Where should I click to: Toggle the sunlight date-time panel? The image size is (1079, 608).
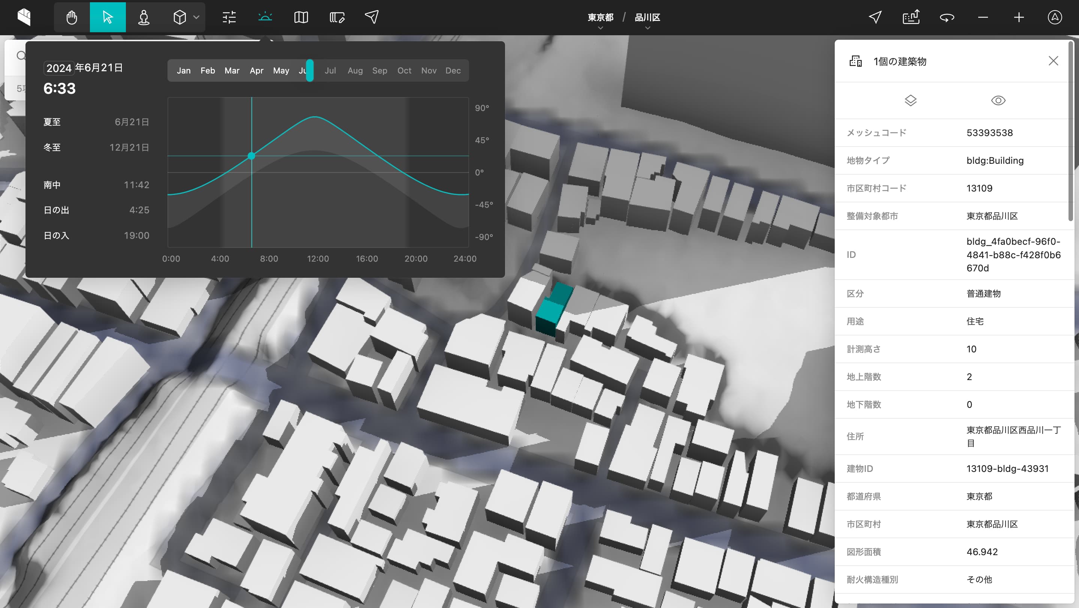click(265, 17)
